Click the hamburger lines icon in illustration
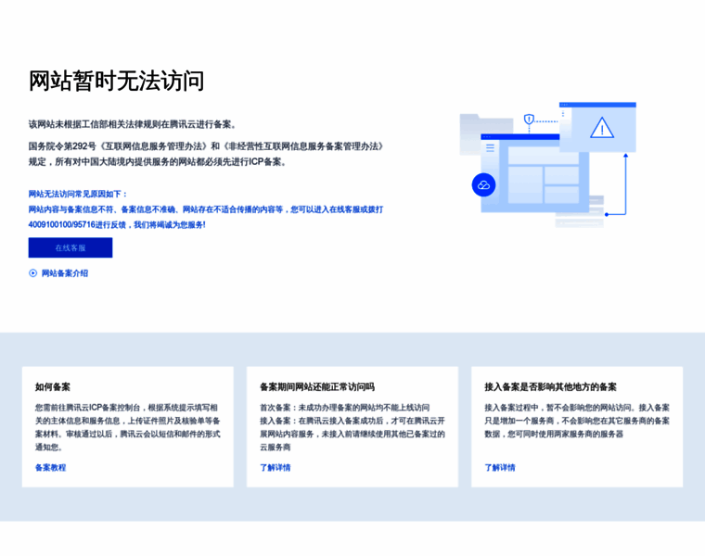The image size is (705, 556). (x=490, y=147)
